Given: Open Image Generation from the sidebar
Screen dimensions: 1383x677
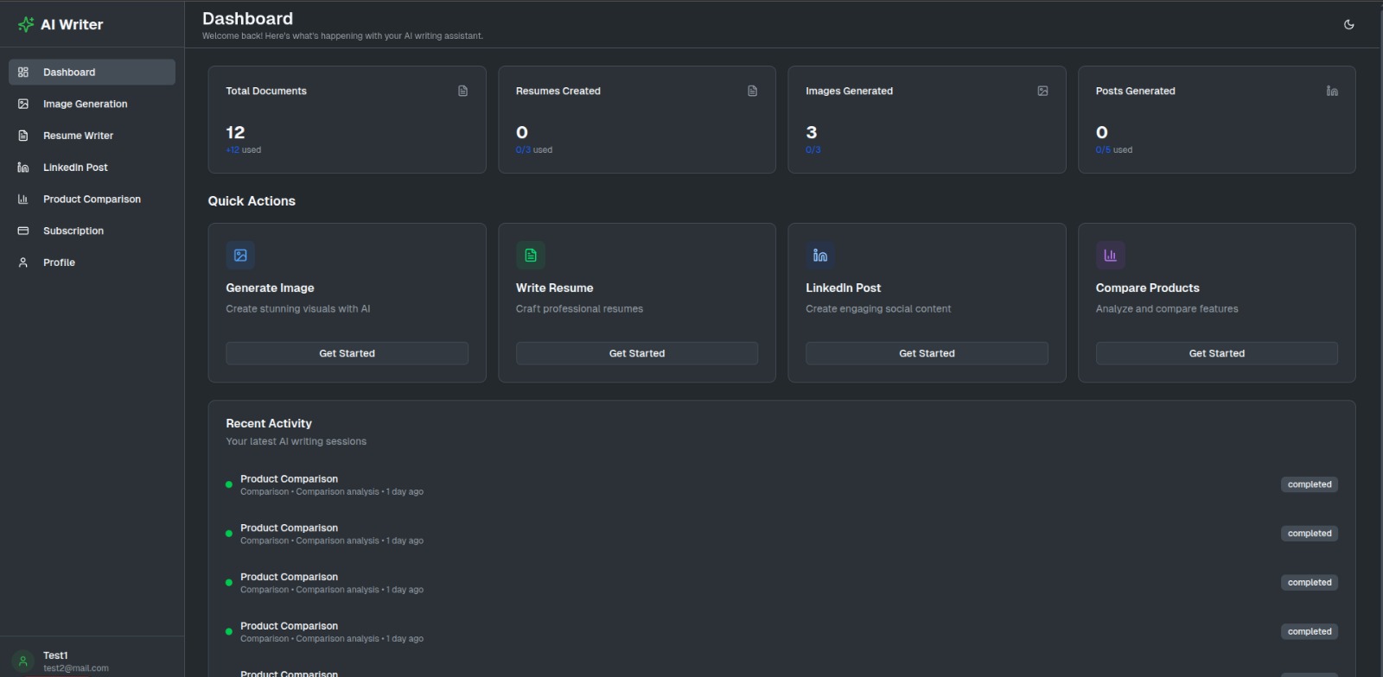Looking at the screenshot, I should coord(85,104).
